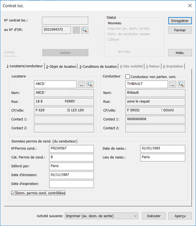Click magnifier icon beside Conducteur THIBAULT field
The height and width of the screenshot is (226, 196).
(181, 84)
